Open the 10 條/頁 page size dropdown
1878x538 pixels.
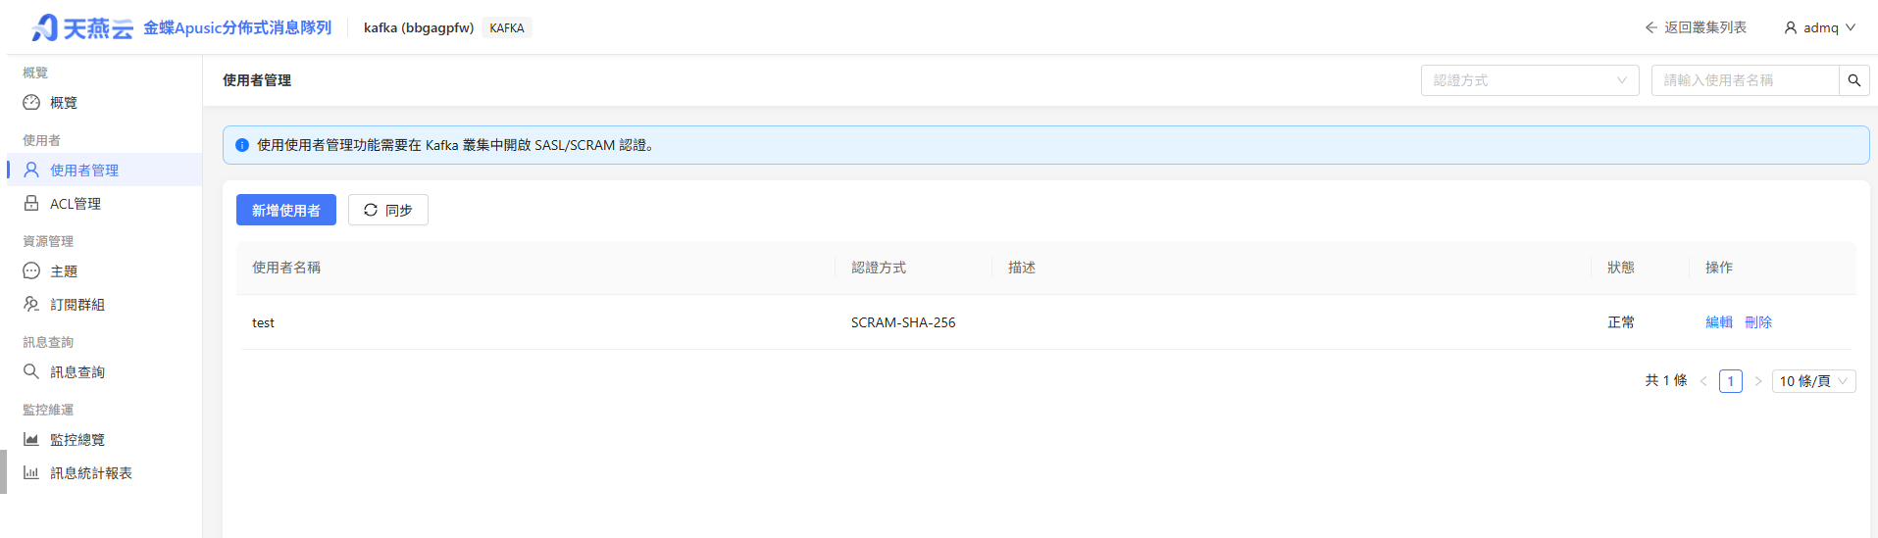[x=1813, y=381]
